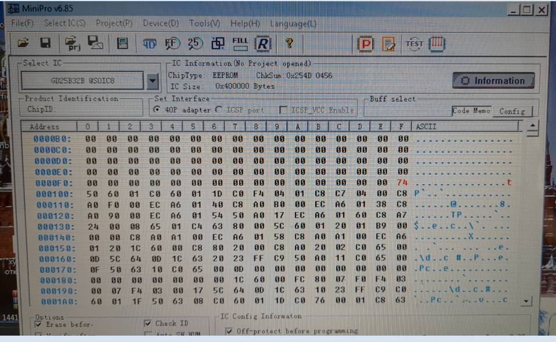Detect 25-series flash with the 25 icon

click(x=195, y=44)
